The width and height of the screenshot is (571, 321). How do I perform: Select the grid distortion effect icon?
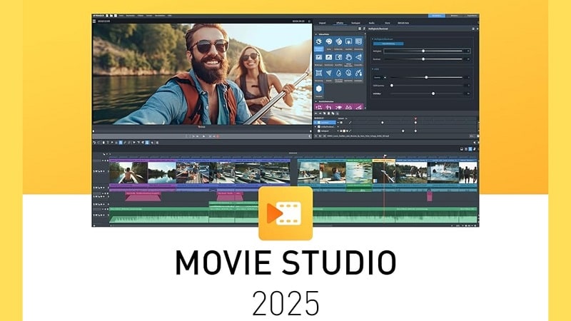(318, 73)
